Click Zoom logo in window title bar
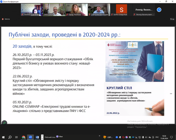 (1, 2)
